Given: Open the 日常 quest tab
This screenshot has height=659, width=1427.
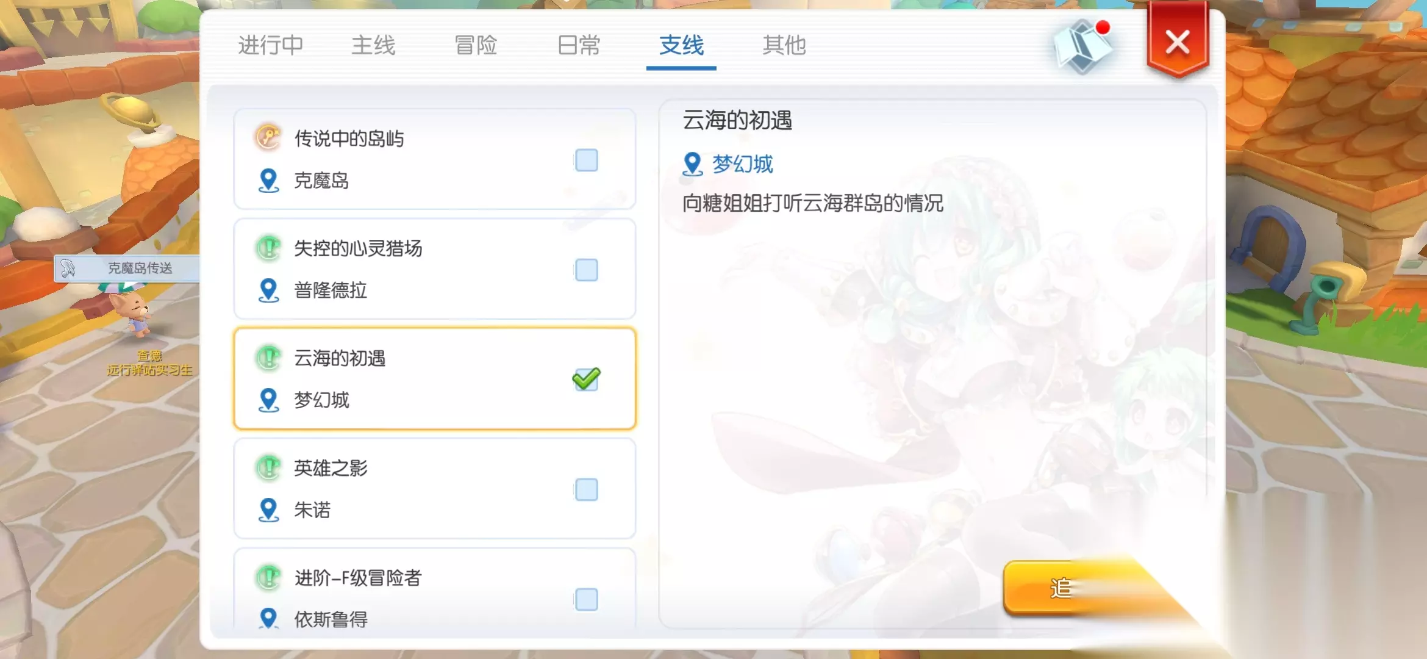Looking at the screenshot, I should [579, 45].
